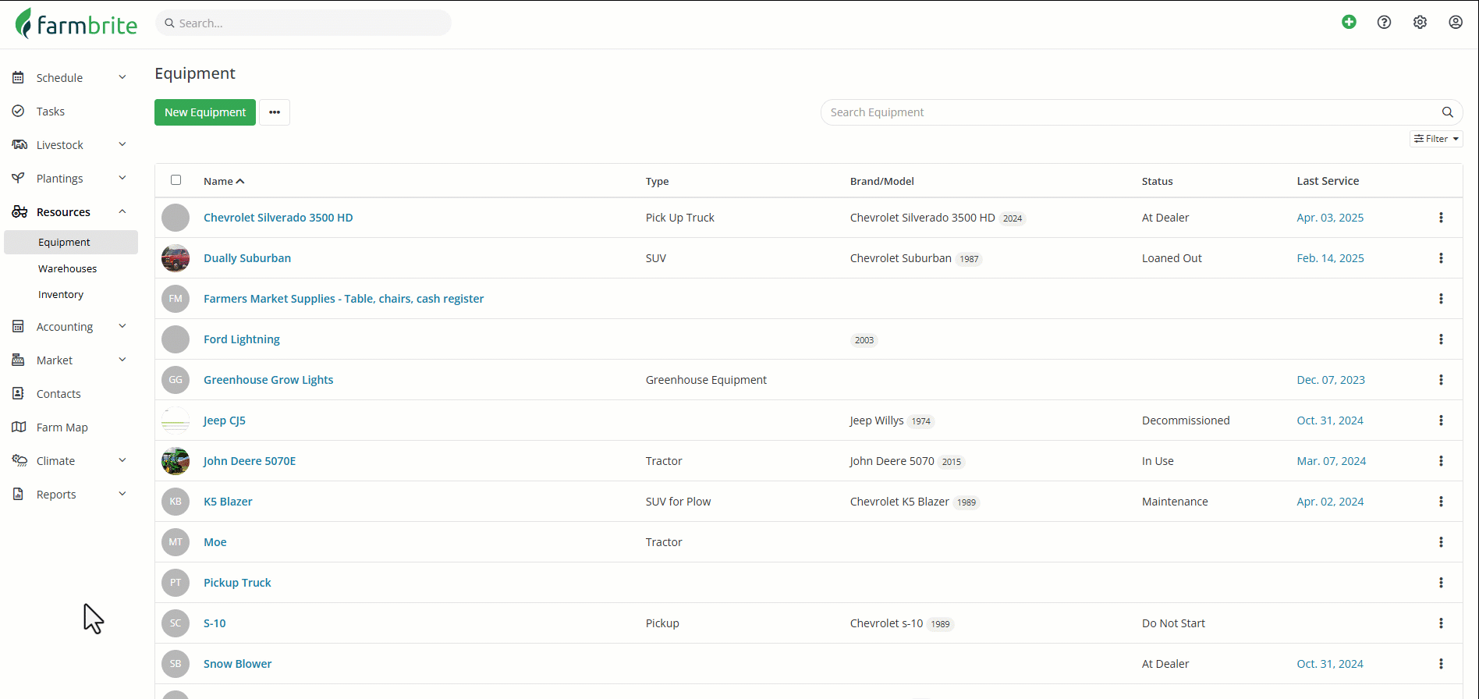Click the FM avatar for Farmers Market Supplies
The height and width of the screenshot is (699, 1479).
click(176, 299)
